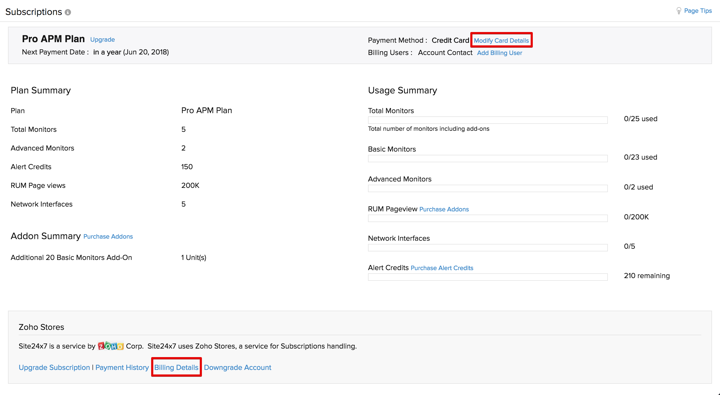Click the Total Monitors usage bar
Viewport: 720px width, 395px height.
coord(487,120)
